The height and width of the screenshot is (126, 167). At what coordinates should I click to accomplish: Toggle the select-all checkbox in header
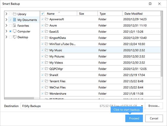click(x=43, y=14)
